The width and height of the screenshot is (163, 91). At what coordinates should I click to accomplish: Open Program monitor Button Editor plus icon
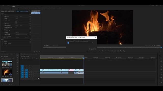pyautogui.click(x=160, y=51)
